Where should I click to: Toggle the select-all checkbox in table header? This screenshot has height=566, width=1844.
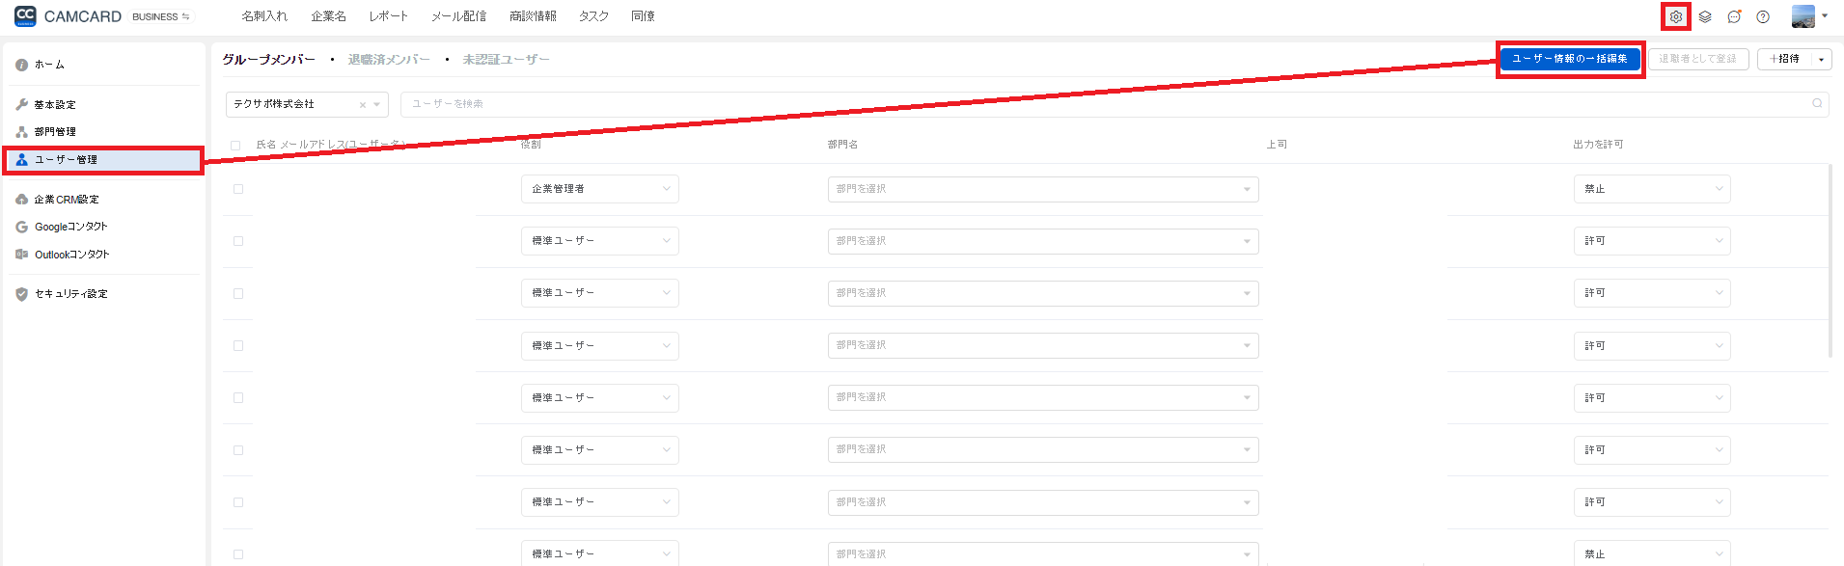235,146
